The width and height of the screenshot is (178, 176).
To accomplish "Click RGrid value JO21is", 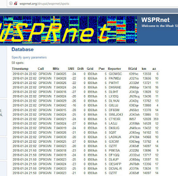I will pos(134,78).
